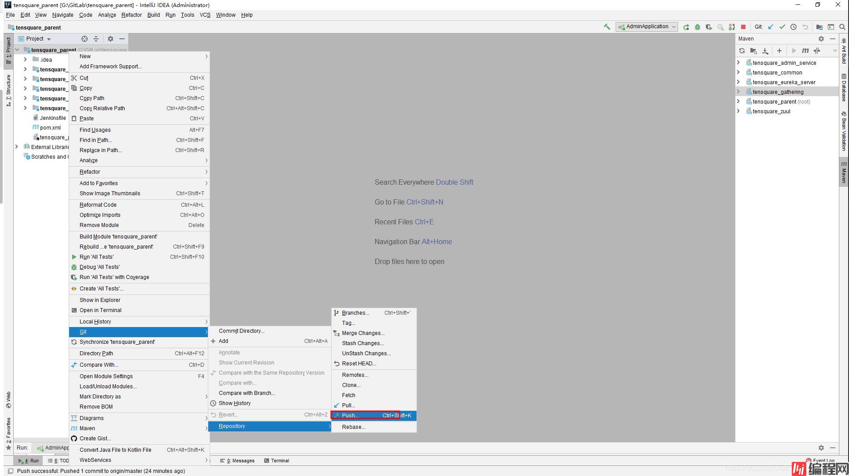Choose Show in Explorer context entry
849x476 pixels.
click(139, 300)
